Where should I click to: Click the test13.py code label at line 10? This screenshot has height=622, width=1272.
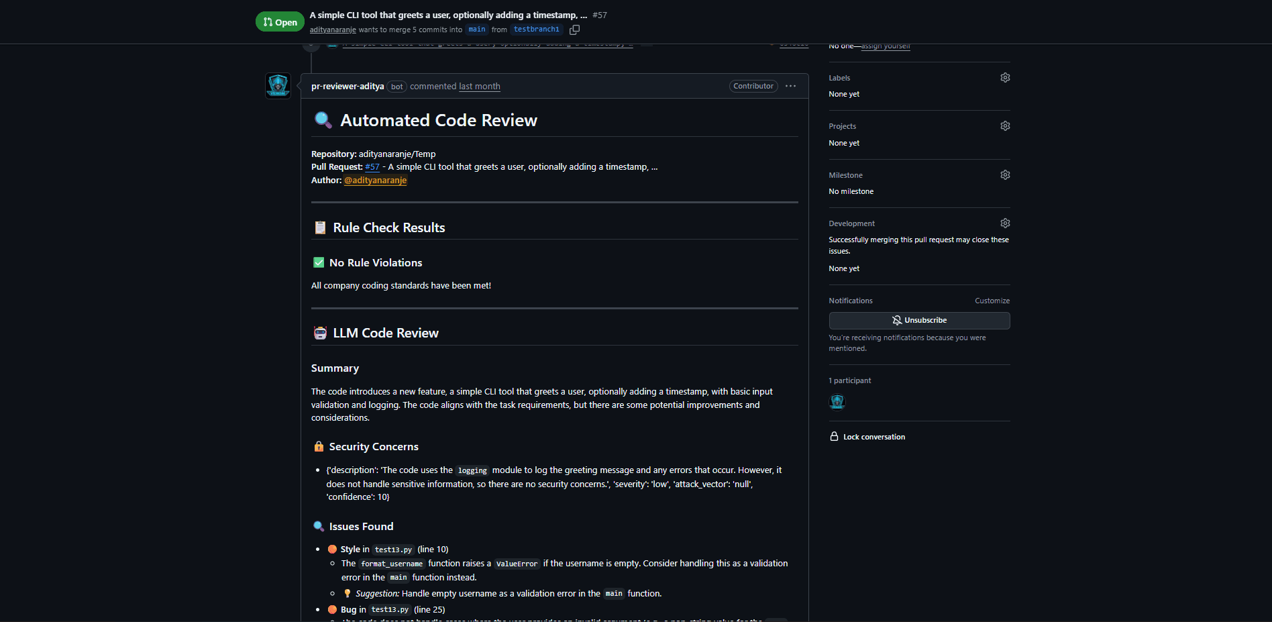[393, 550]
